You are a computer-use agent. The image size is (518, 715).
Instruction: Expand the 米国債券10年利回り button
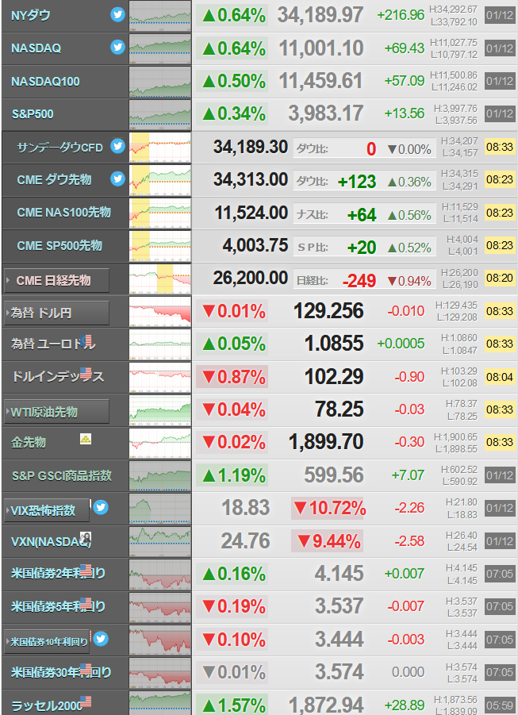[47, 641]
